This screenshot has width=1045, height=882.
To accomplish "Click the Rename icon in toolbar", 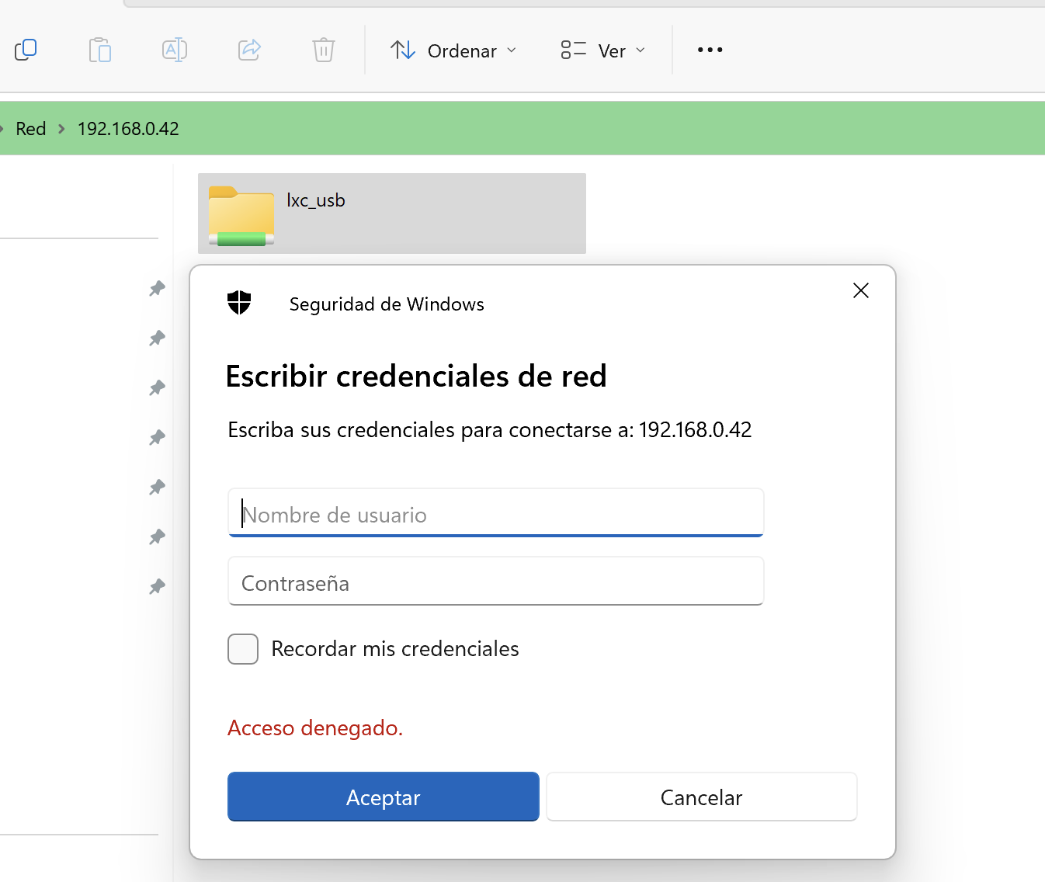I will [x=175, y=50].
